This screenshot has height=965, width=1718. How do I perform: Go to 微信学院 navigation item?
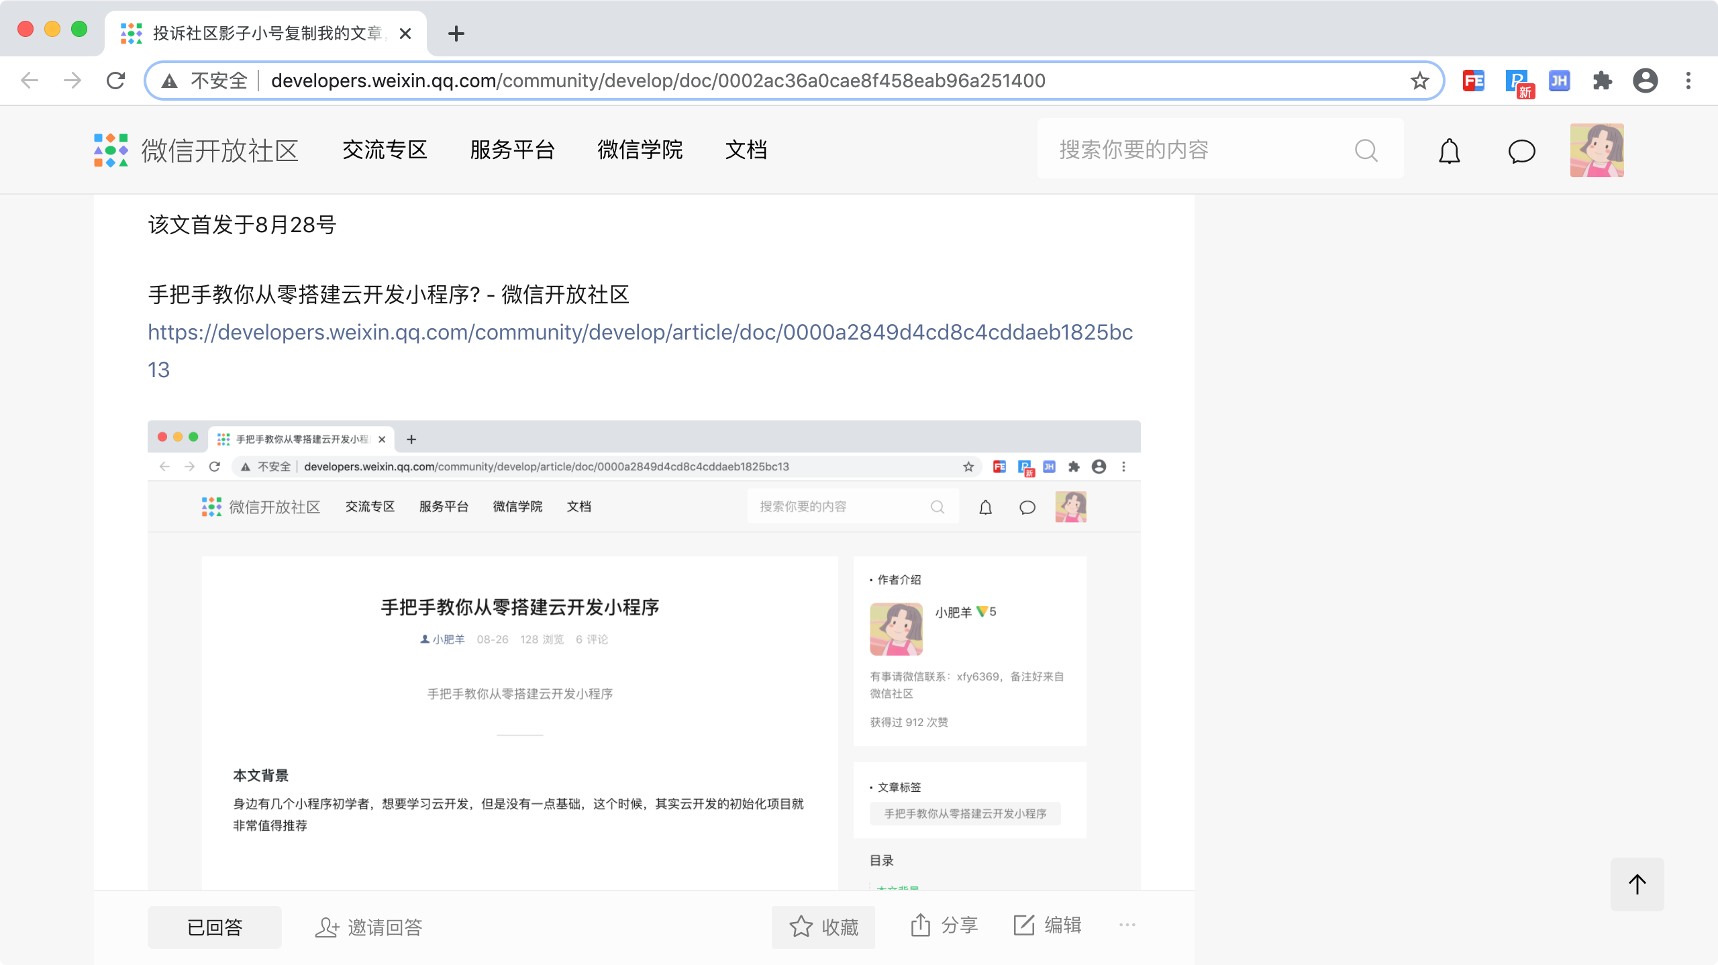coord(640,150)
